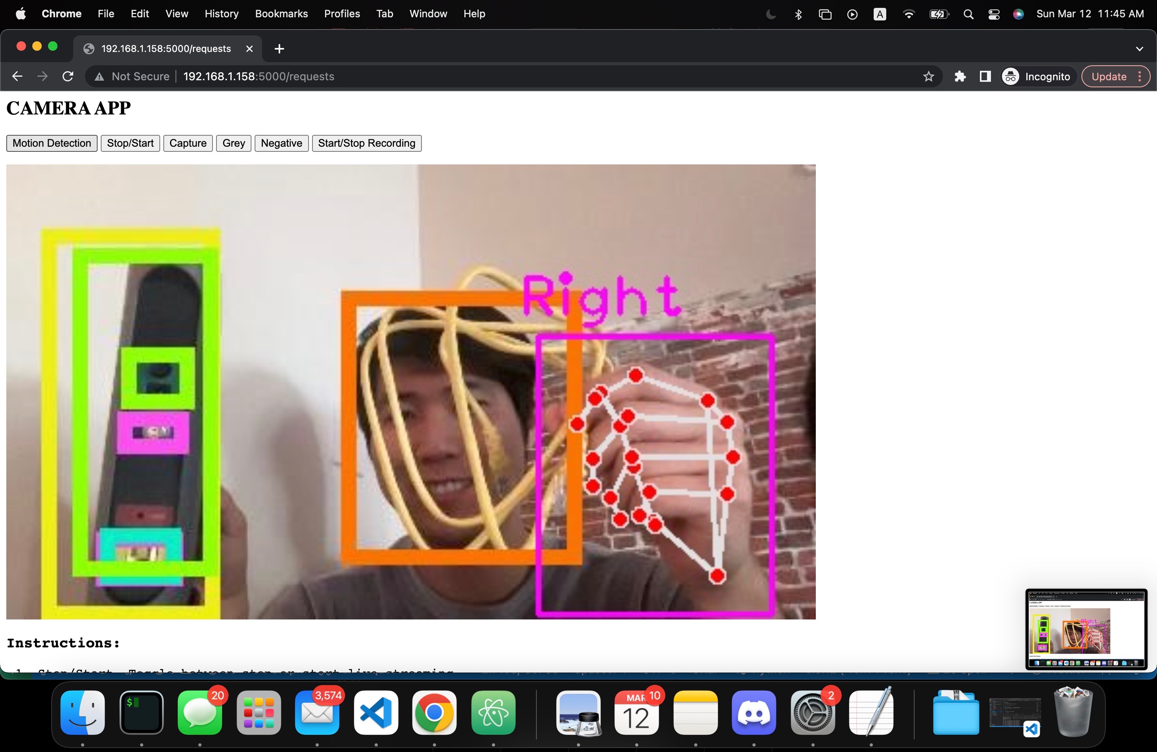Open the Terminal app in the dock
Screen dimensions: 1157x752
(x=141, y=712)
